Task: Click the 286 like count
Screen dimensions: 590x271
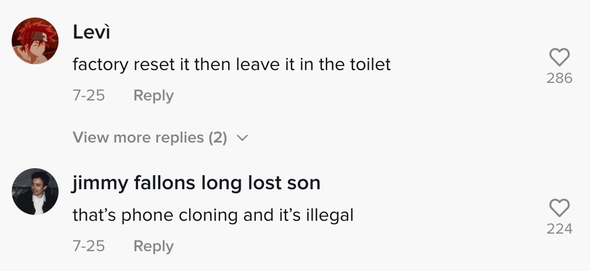Action: [560, 78]
